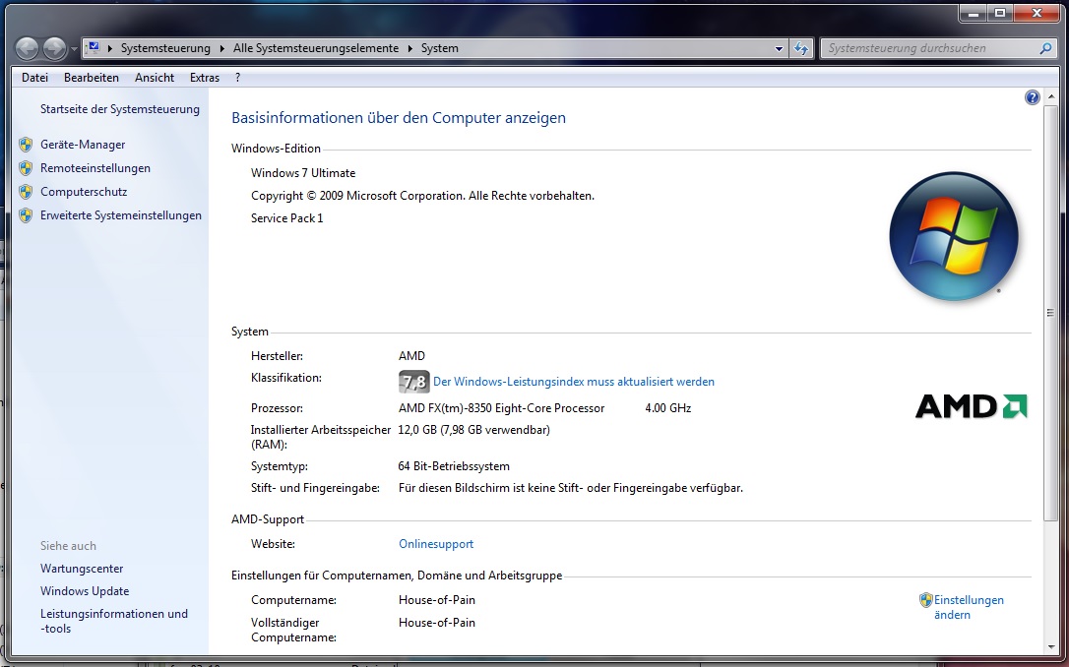Click the scroll-down arrow of the scrollbar

[1050, 647]
